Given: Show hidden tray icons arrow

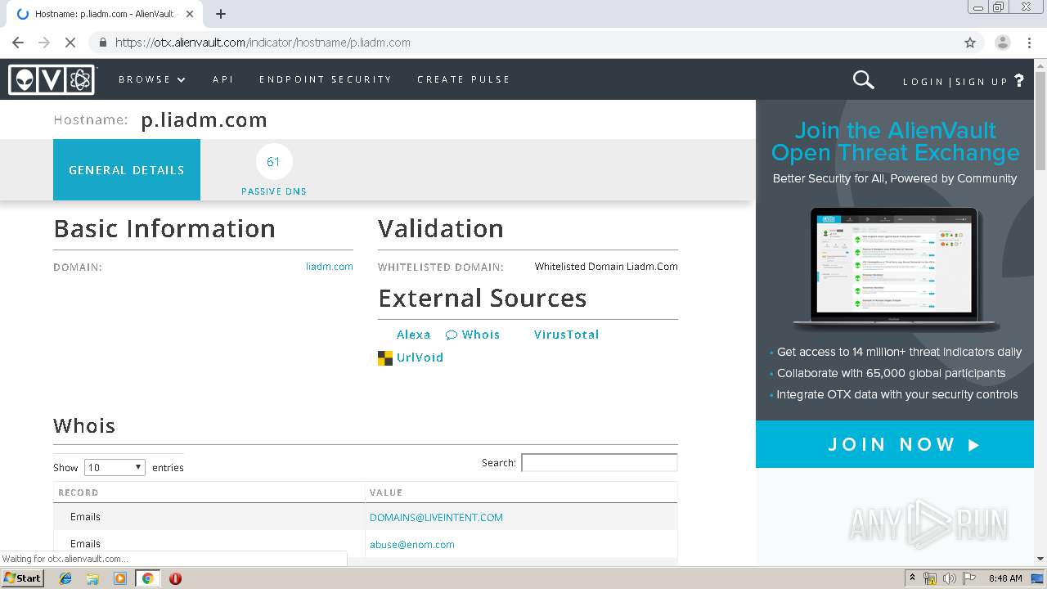Looking at the screenshot, I should (x=912, y=578).
